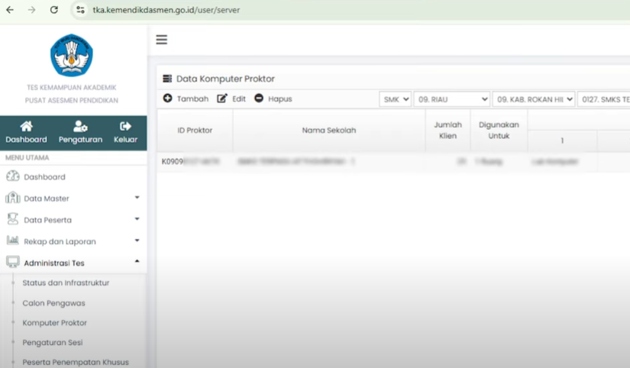Go back using browser back arrow

(10, 10)
